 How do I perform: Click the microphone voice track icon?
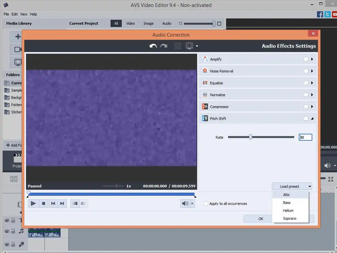tap(21, 244)
